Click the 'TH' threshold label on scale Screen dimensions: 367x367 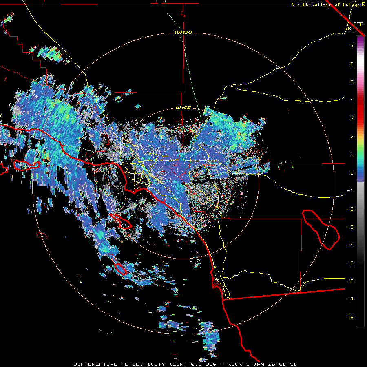(350, 318)
